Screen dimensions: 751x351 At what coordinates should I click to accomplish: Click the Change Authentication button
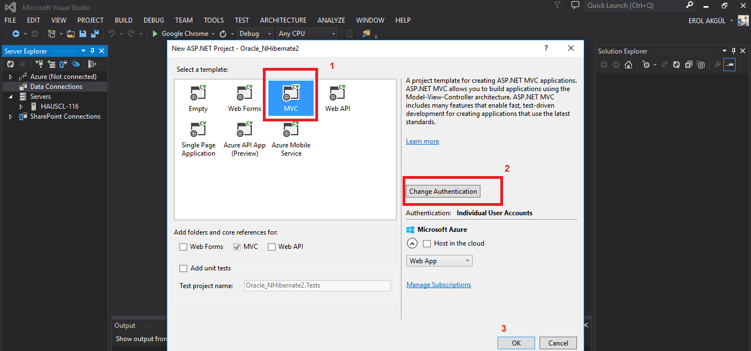point(443,192)
